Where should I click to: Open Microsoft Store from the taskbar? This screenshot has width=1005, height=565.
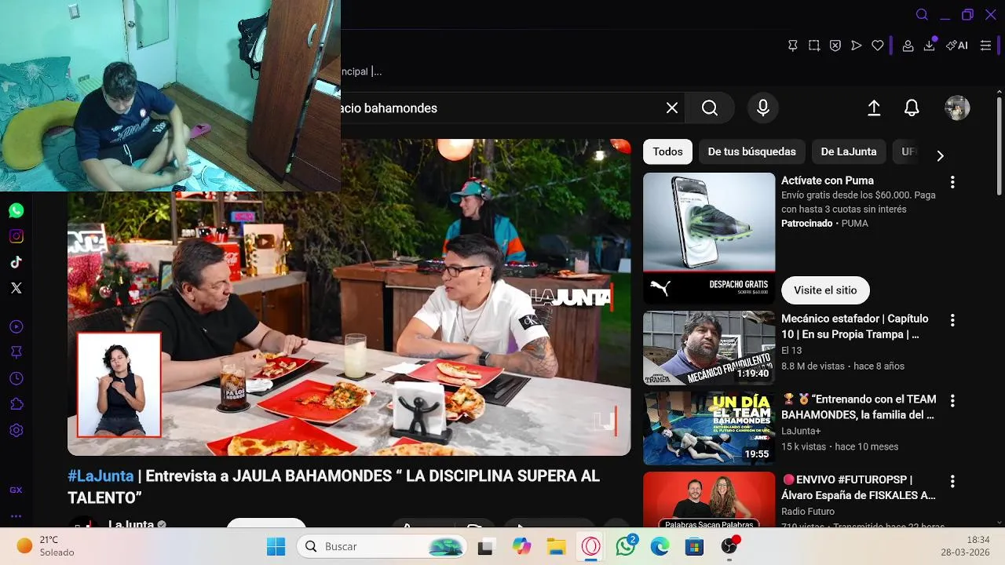pyautogui.click(x=694, y=546)
